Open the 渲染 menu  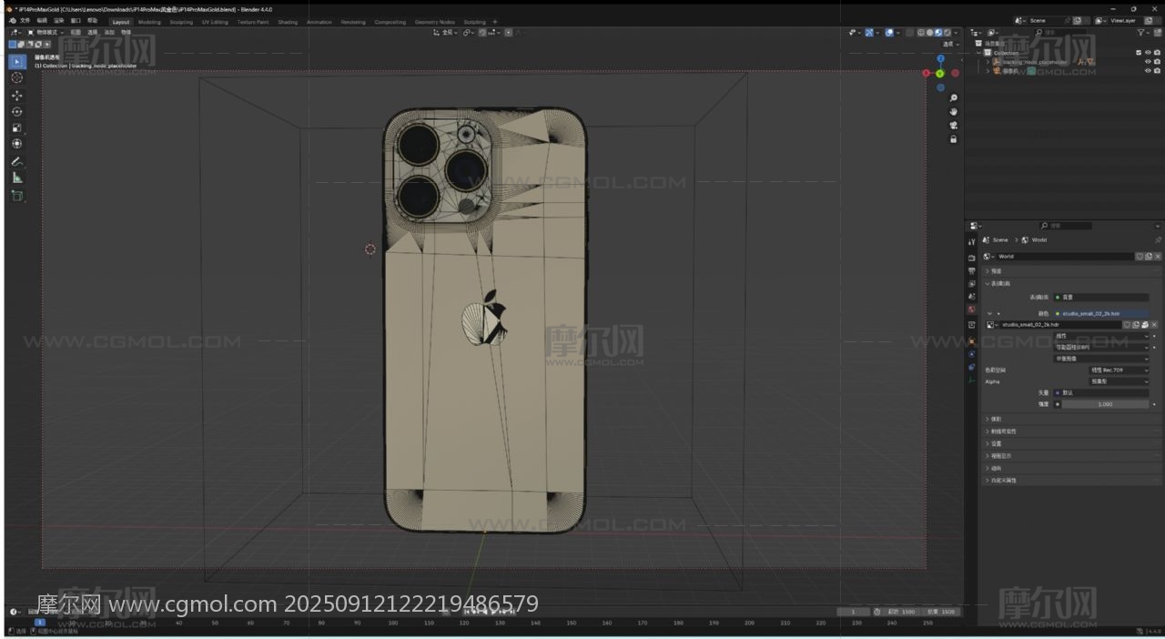pyautogui.click(x=59, y=21)
